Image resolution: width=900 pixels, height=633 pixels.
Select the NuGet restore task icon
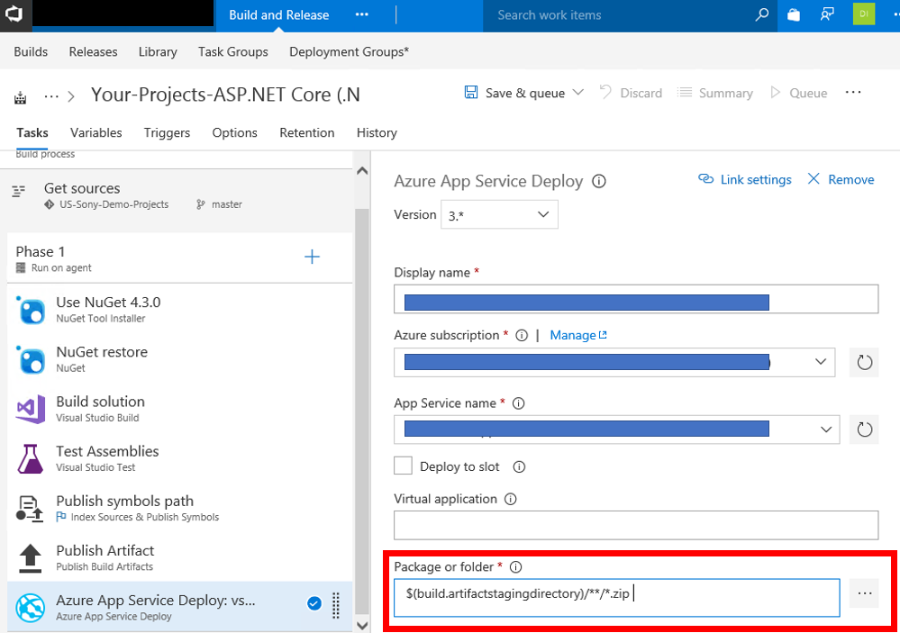(31, 360)
